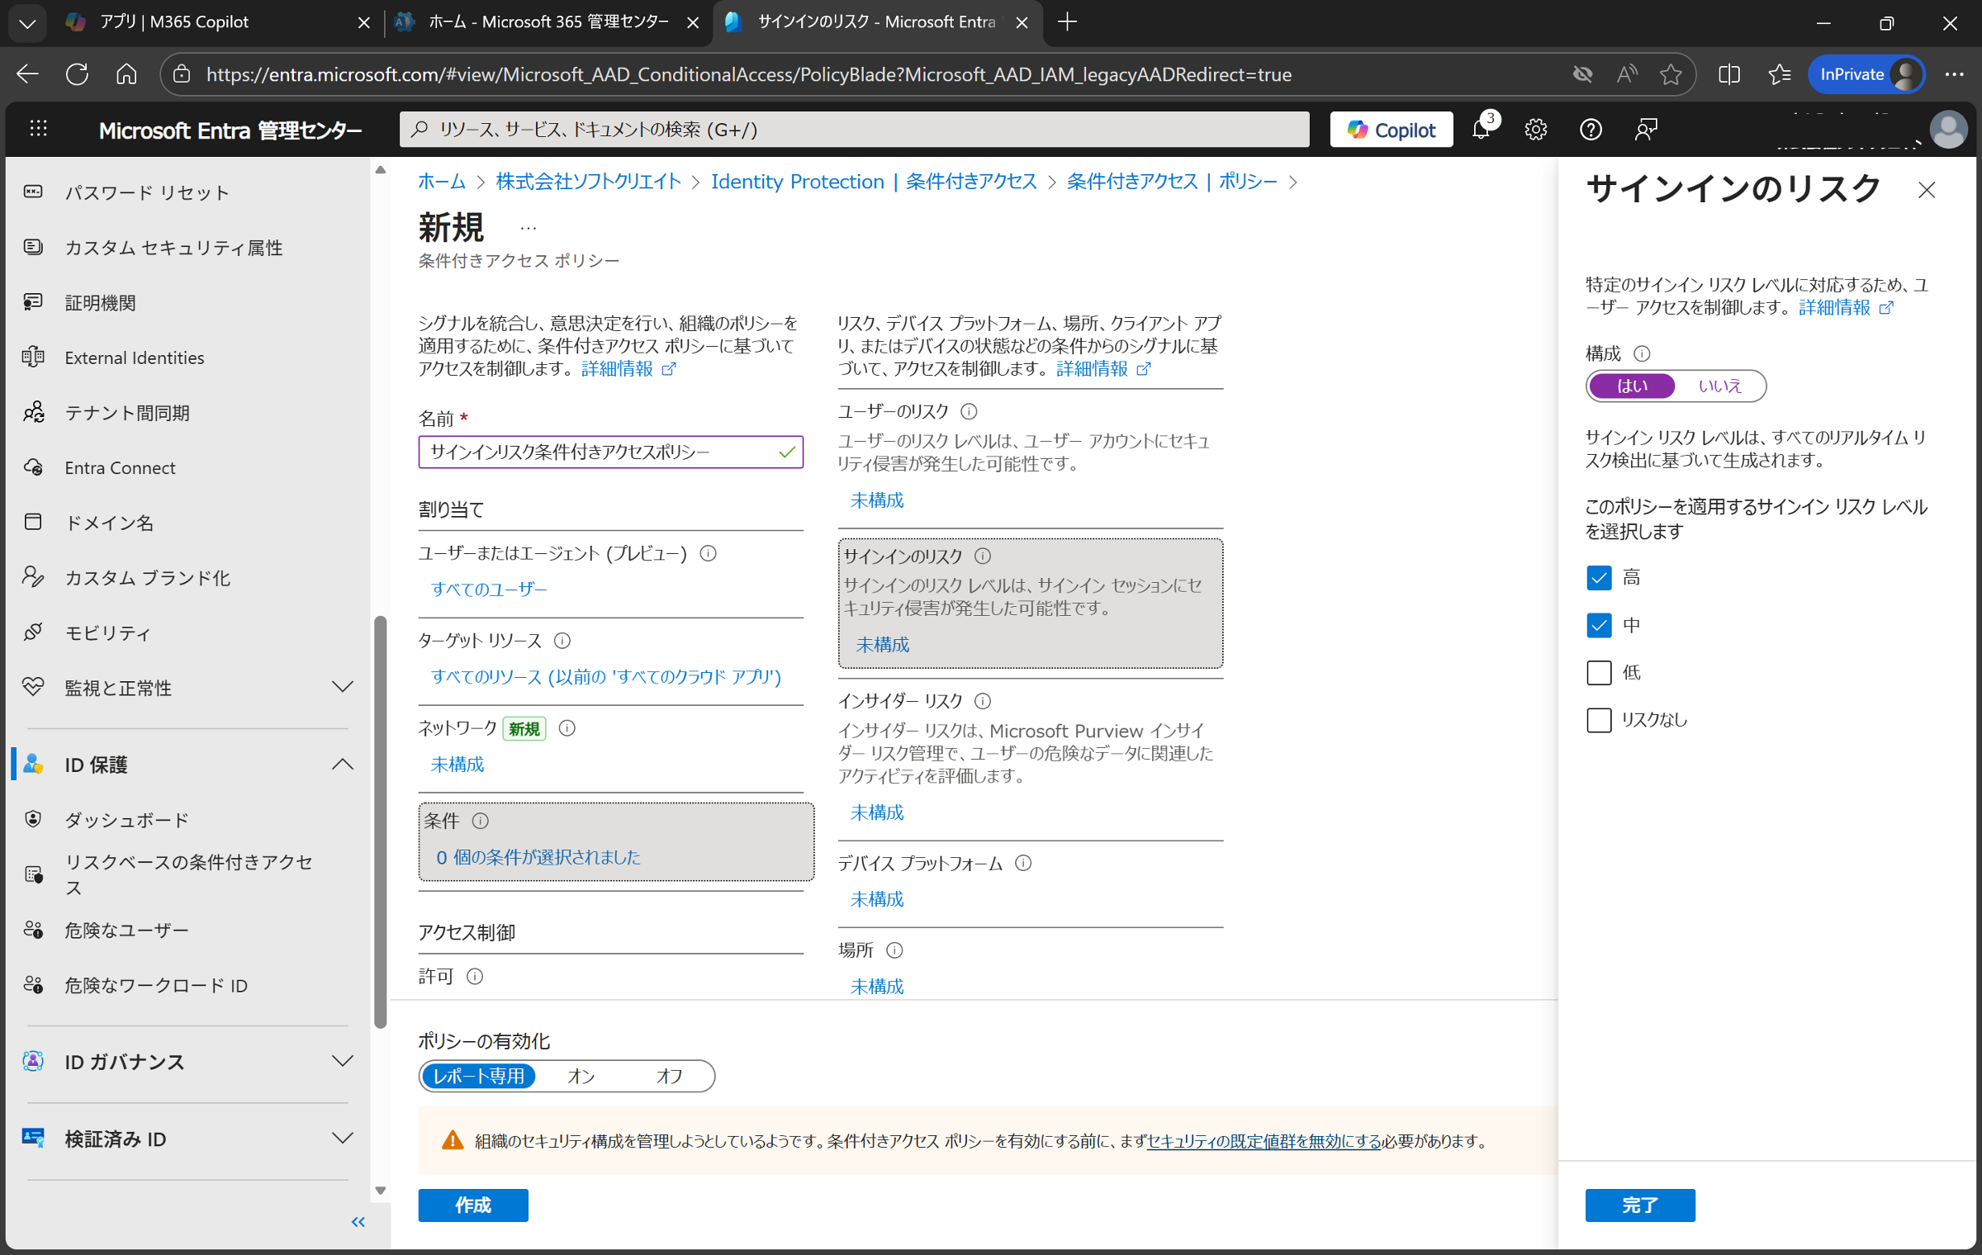Viewport: 1982px width, 1255px height.
Task: Click the help question mark icon
Action: tap(1591, 130)
